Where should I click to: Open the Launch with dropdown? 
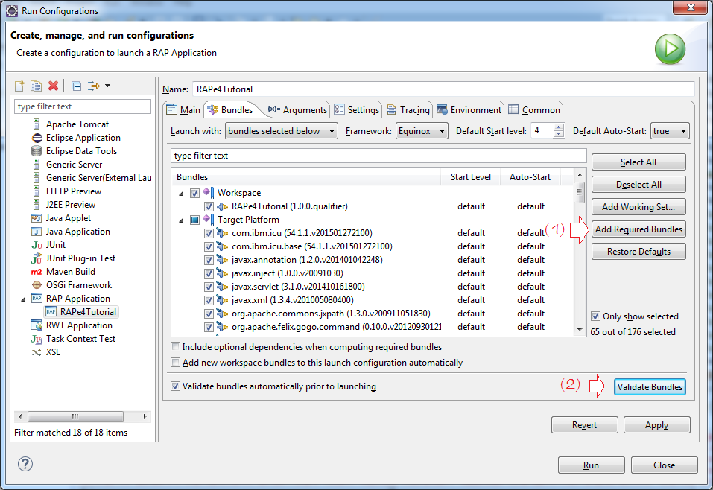(282, 131)
